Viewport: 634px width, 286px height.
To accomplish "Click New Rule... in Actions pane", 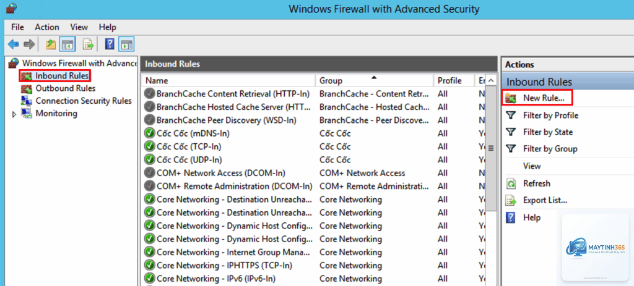I will (544, 98).
